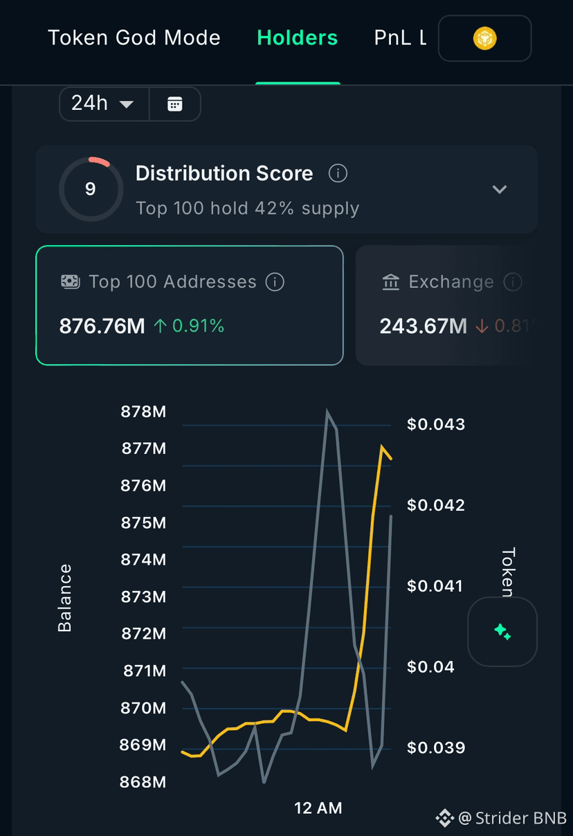Expand the Distribution Score chevron
Screen dimensions: 573x836
point(500,189)
